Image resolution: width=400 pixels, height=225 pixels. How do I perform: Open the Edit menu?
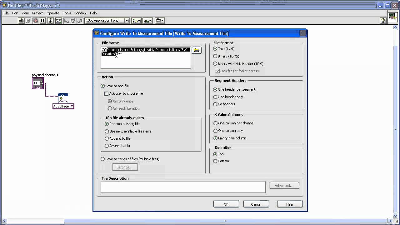[x=15, y=13]
